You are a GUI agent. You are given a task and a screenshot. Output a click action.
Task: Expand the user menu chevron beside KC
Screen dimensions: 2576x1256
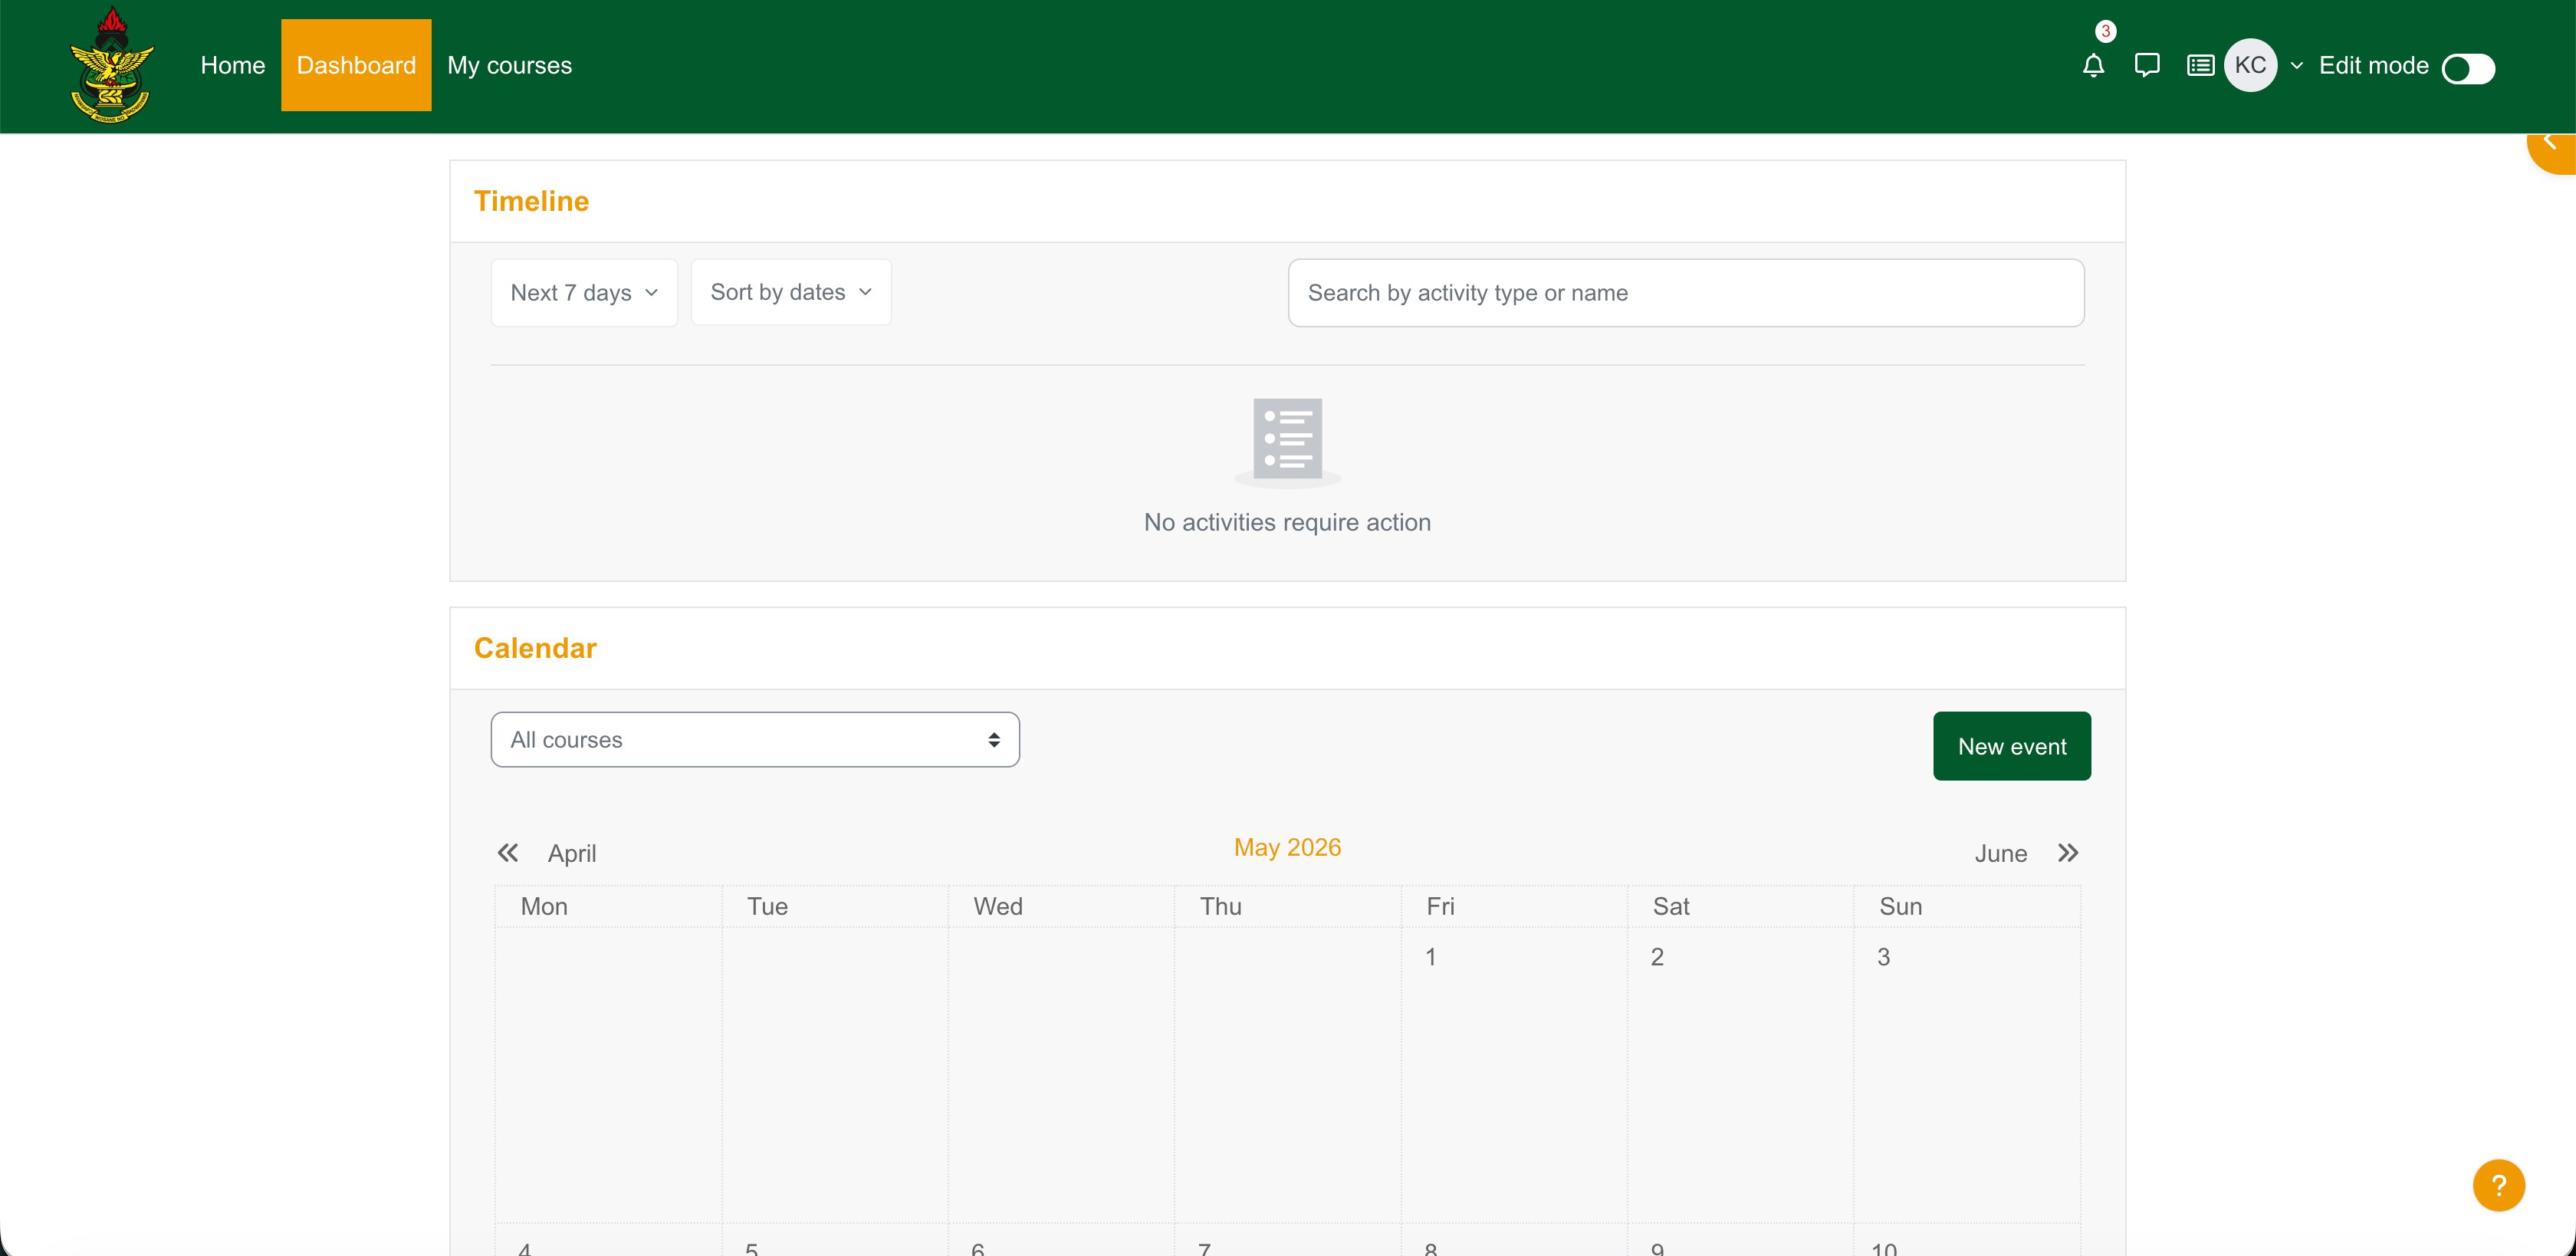point(2297,66)
